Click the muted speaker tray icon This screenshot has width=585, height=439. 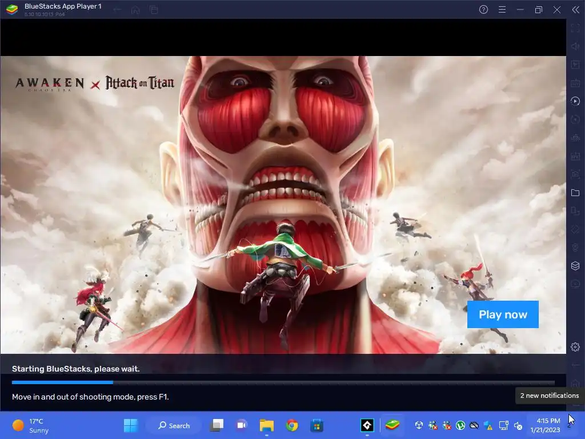518,425
